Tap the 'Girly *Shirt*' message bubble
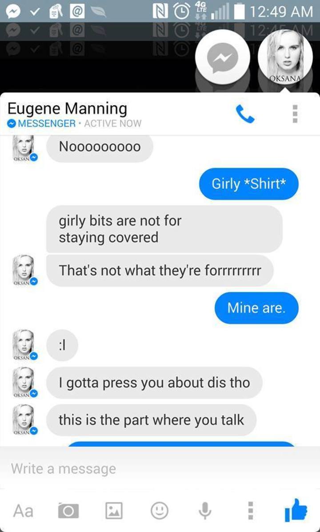The height and width of the screenshot is (532, 320). [x=249, y=184]
